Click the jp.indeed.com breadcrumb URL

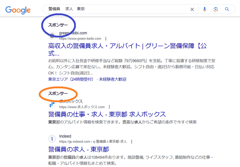[x=93, y=141]
